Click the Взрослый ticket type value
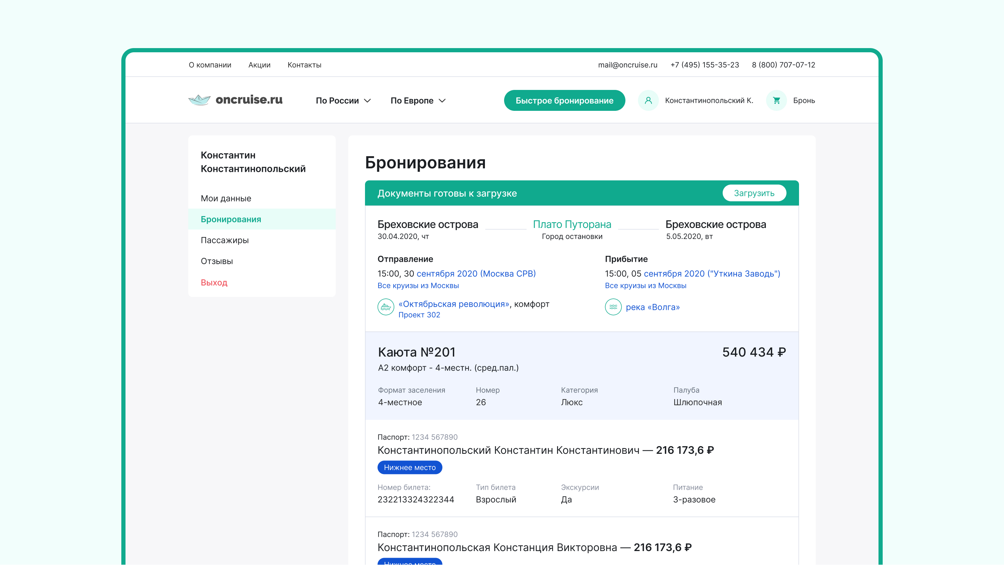 tap(496, 499)
